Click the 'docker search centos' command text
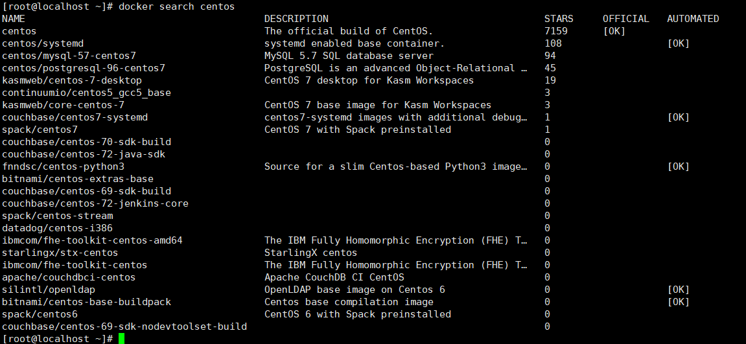 tap(176, 6)
